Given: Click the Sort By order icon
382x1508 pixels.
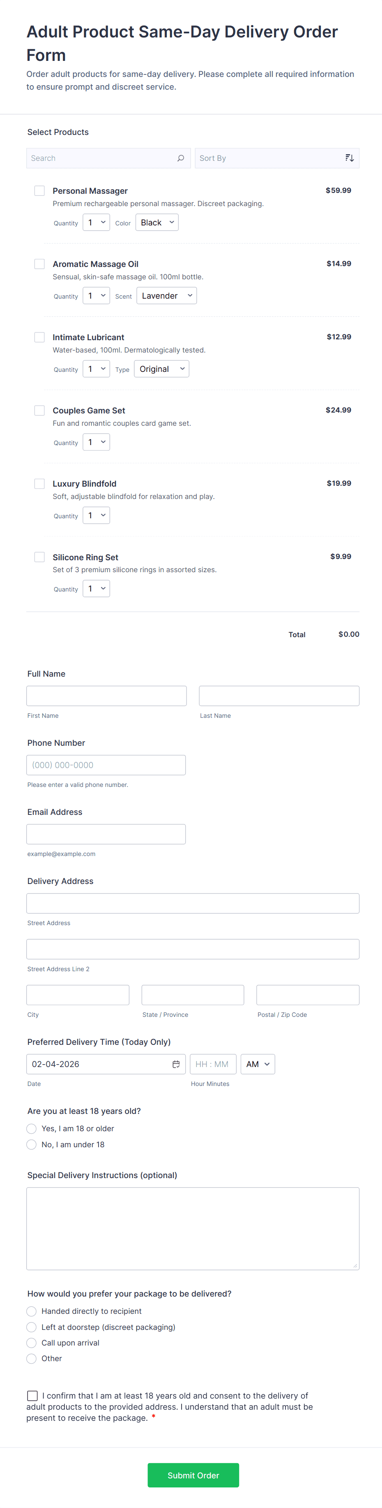Looking at the screenshot, I should 349,158.
